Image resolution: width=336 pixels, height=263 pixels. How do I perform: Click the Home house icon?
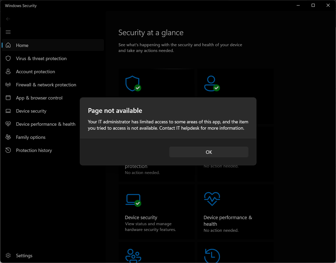[x=8, y=45]
